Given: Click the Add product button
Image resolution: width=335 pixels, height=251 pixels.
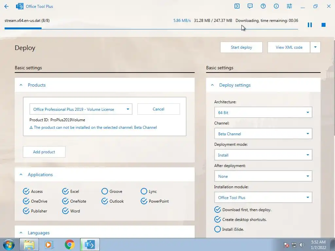Looking at the screenshot, I should point(44,152).
